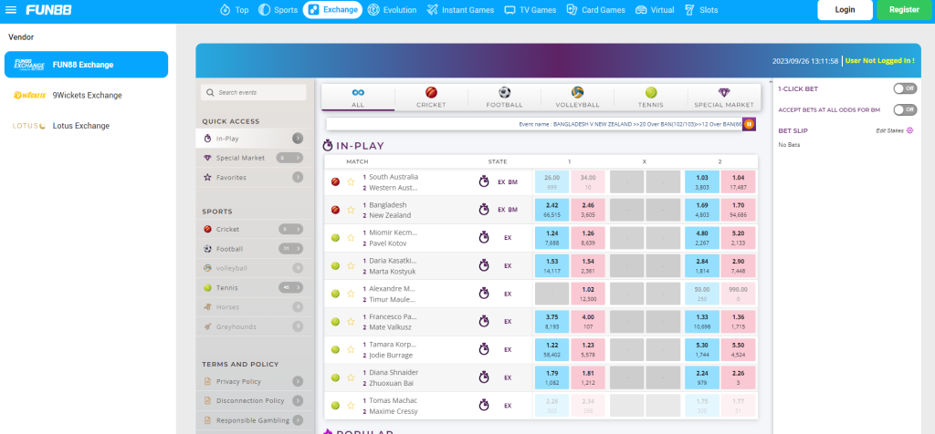Click the Special Market diamond sidebar icon

point(207,158)
